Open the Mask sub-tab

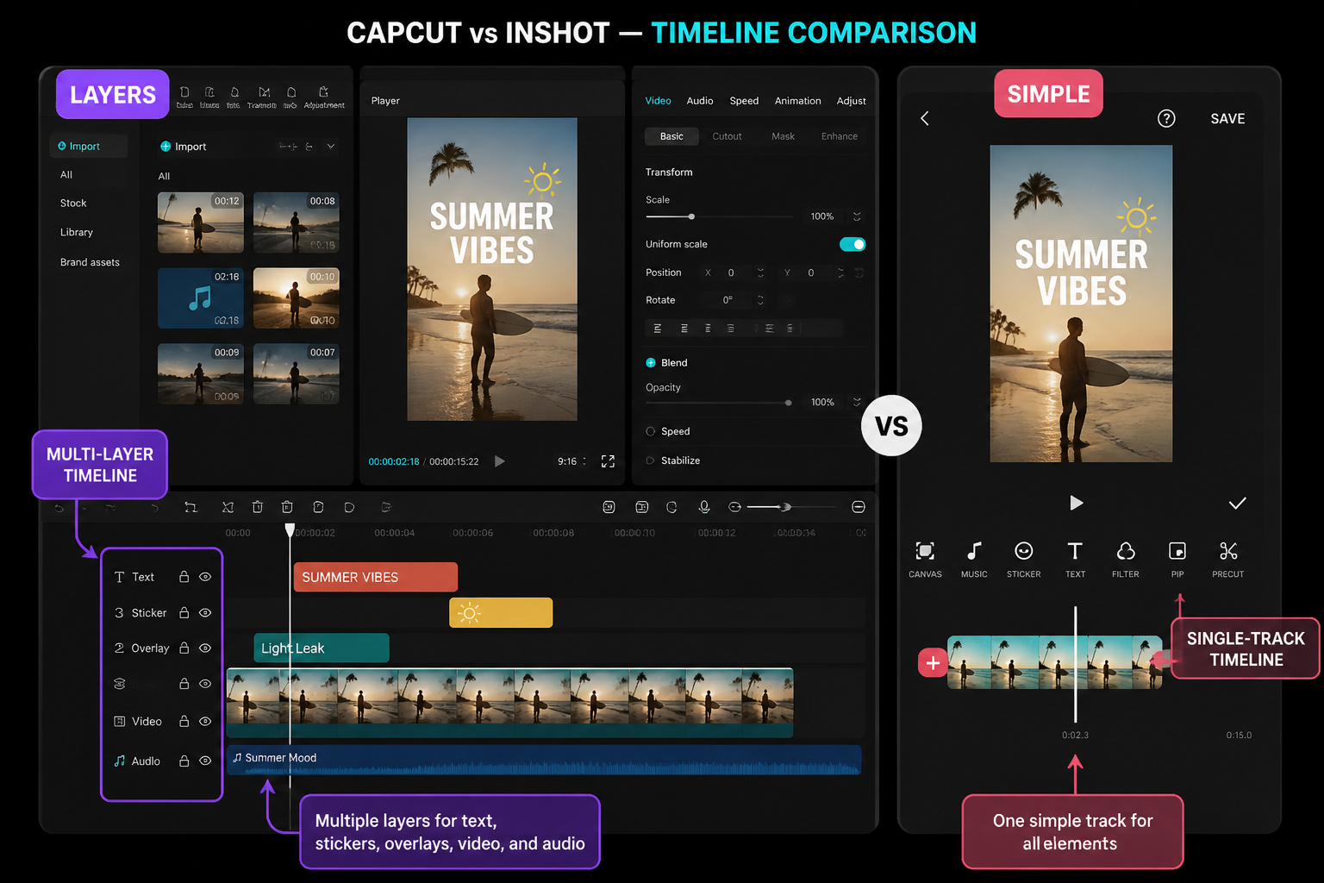pos(783,136)
